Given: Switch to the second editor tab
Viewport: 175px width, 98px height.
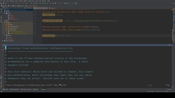Looking at the screenshot, I should coord(53,8).
